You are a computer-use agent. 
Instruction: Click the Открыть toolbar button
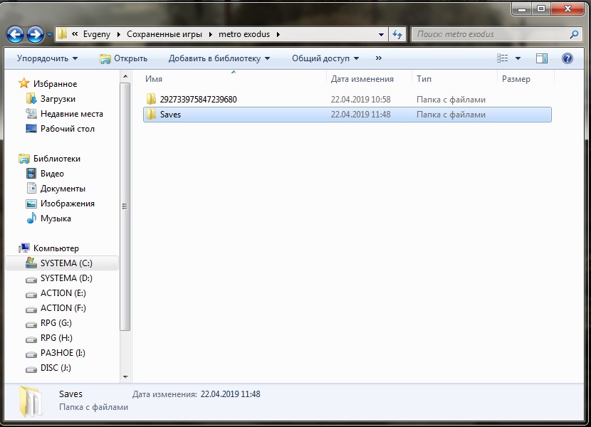[124, 58]
